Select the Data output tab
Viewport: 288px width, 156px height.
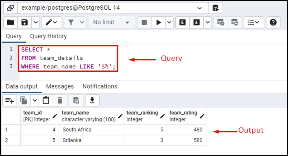22,86
